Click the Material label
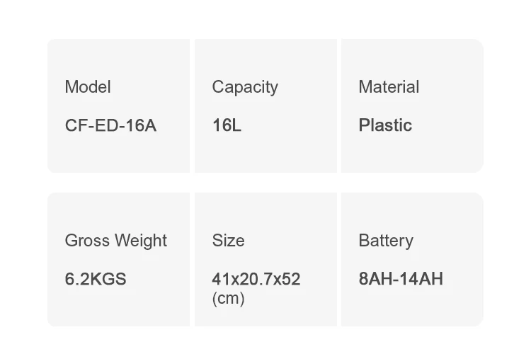Image resolution: width=531 pixels, height=354 pixels. point(389,87)
